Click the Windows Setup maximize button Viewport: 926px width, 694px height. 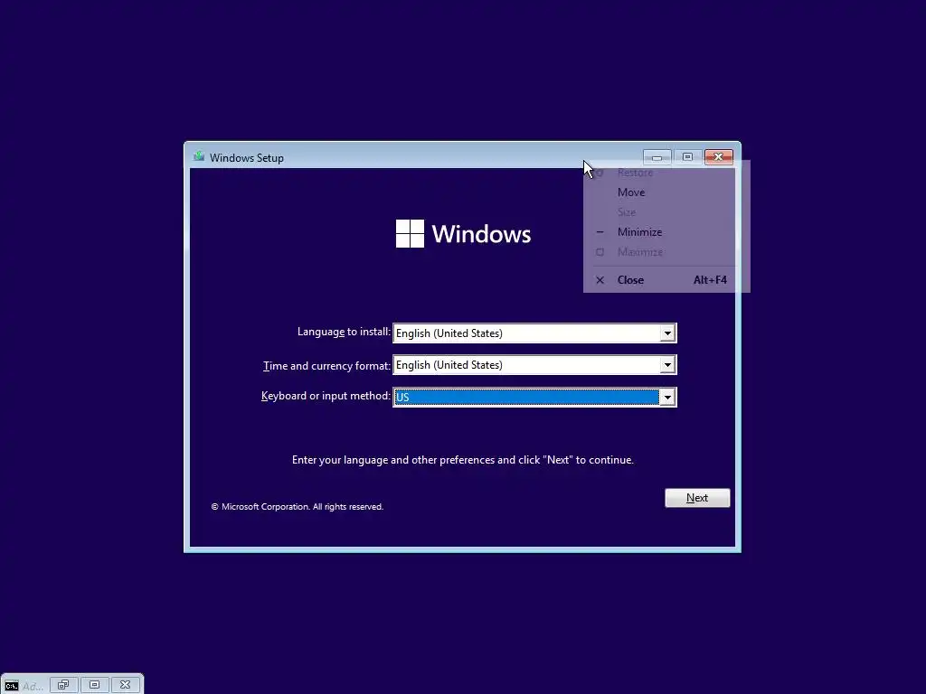687,157
